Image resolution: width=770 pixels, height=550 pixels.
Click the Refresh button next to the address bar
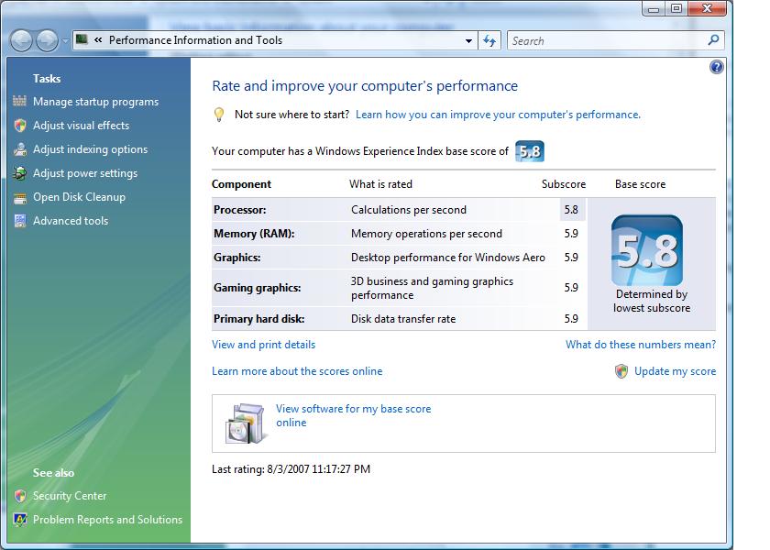(489, 40)
